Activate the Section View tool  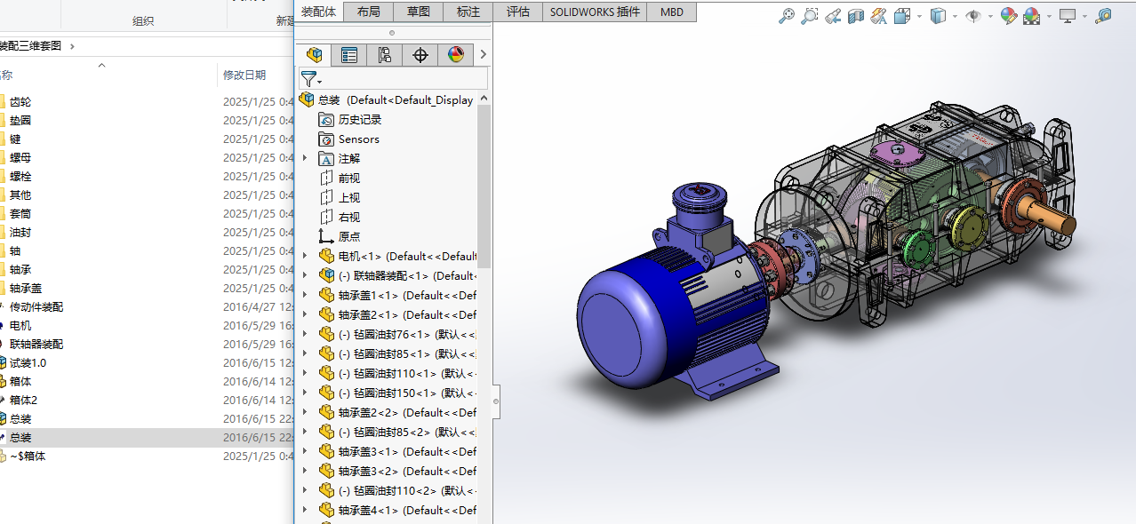click(x=856, y=16)
